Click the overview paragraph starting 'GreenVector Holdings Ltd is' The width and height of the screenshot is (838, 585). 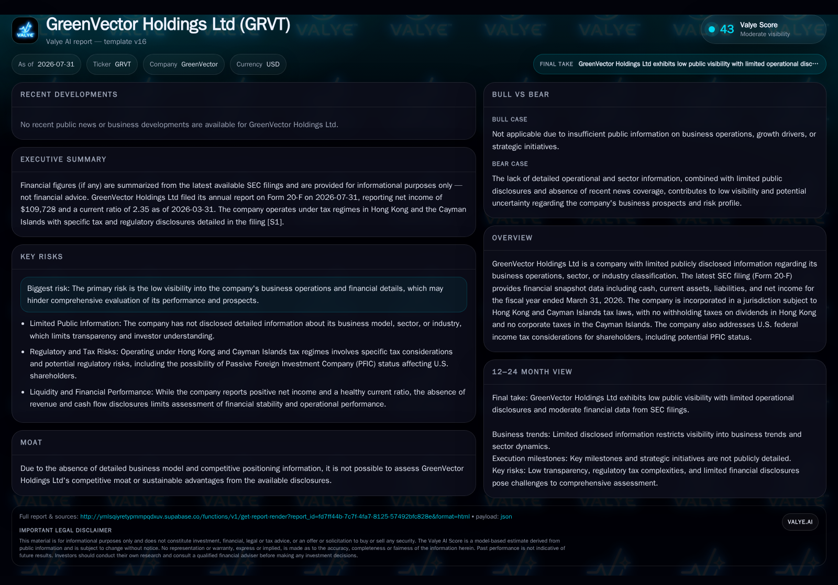[655, 300]
